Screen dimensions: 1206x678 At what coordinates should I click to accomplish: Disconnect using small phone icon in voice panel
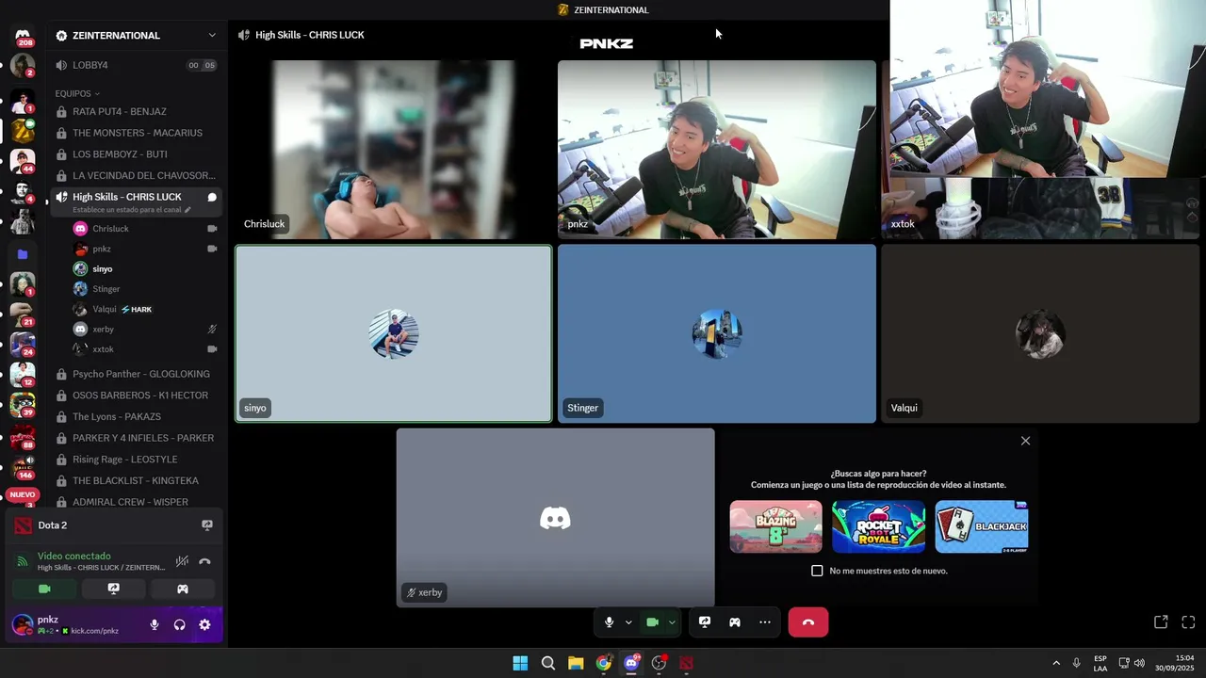coord(204,562)
